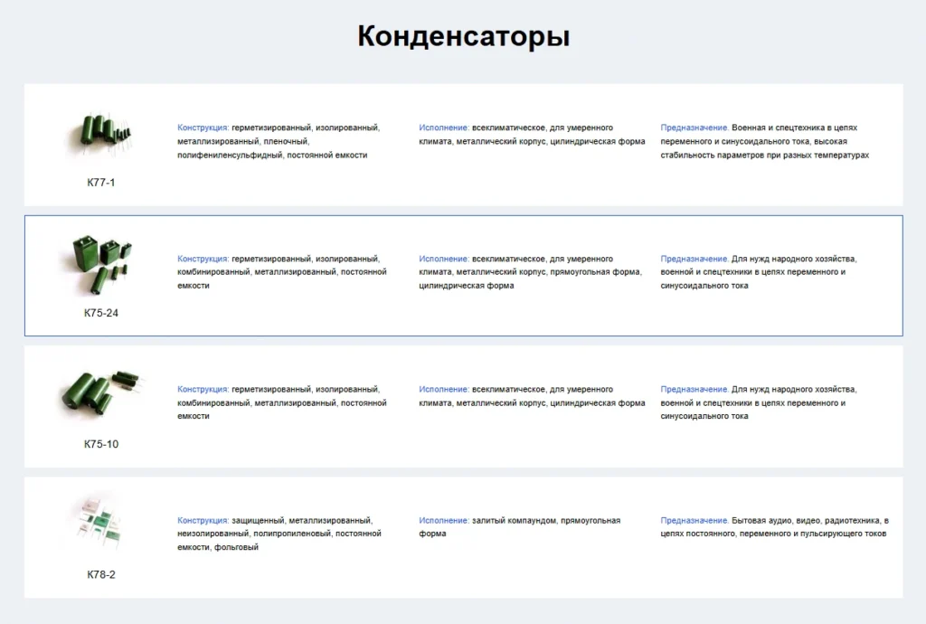Click Конструкция label in K75-24 row
926x624 pixels.
(203, 259)
